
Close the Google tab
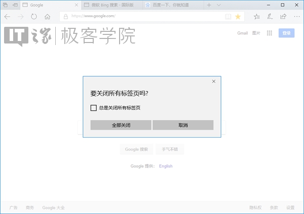click(77, 5)
